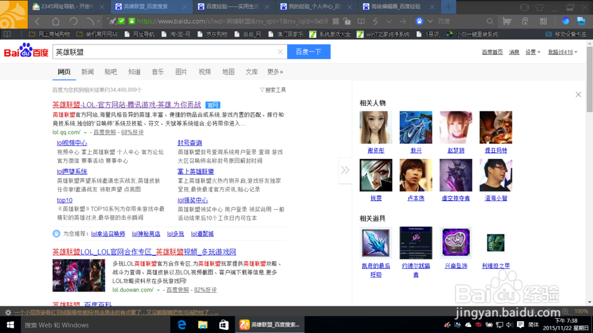593x333 pixels.
Task: Click the search magnifier in browser toolbar
Action: (490, 21)
